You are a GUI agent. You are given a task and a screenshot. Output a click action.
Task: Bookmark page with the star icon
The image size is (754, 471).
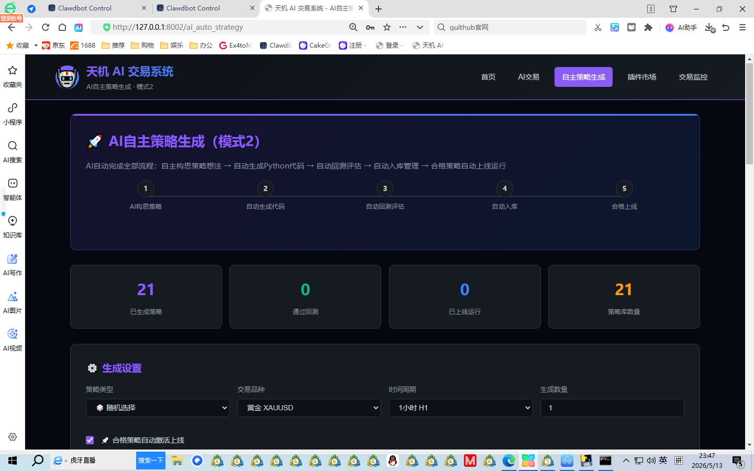pyautogui.click(x=387, y=27)
